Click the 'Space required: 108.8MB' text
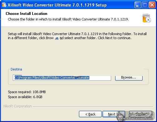Viewport: 157px width, 122px height. point(27,92)
